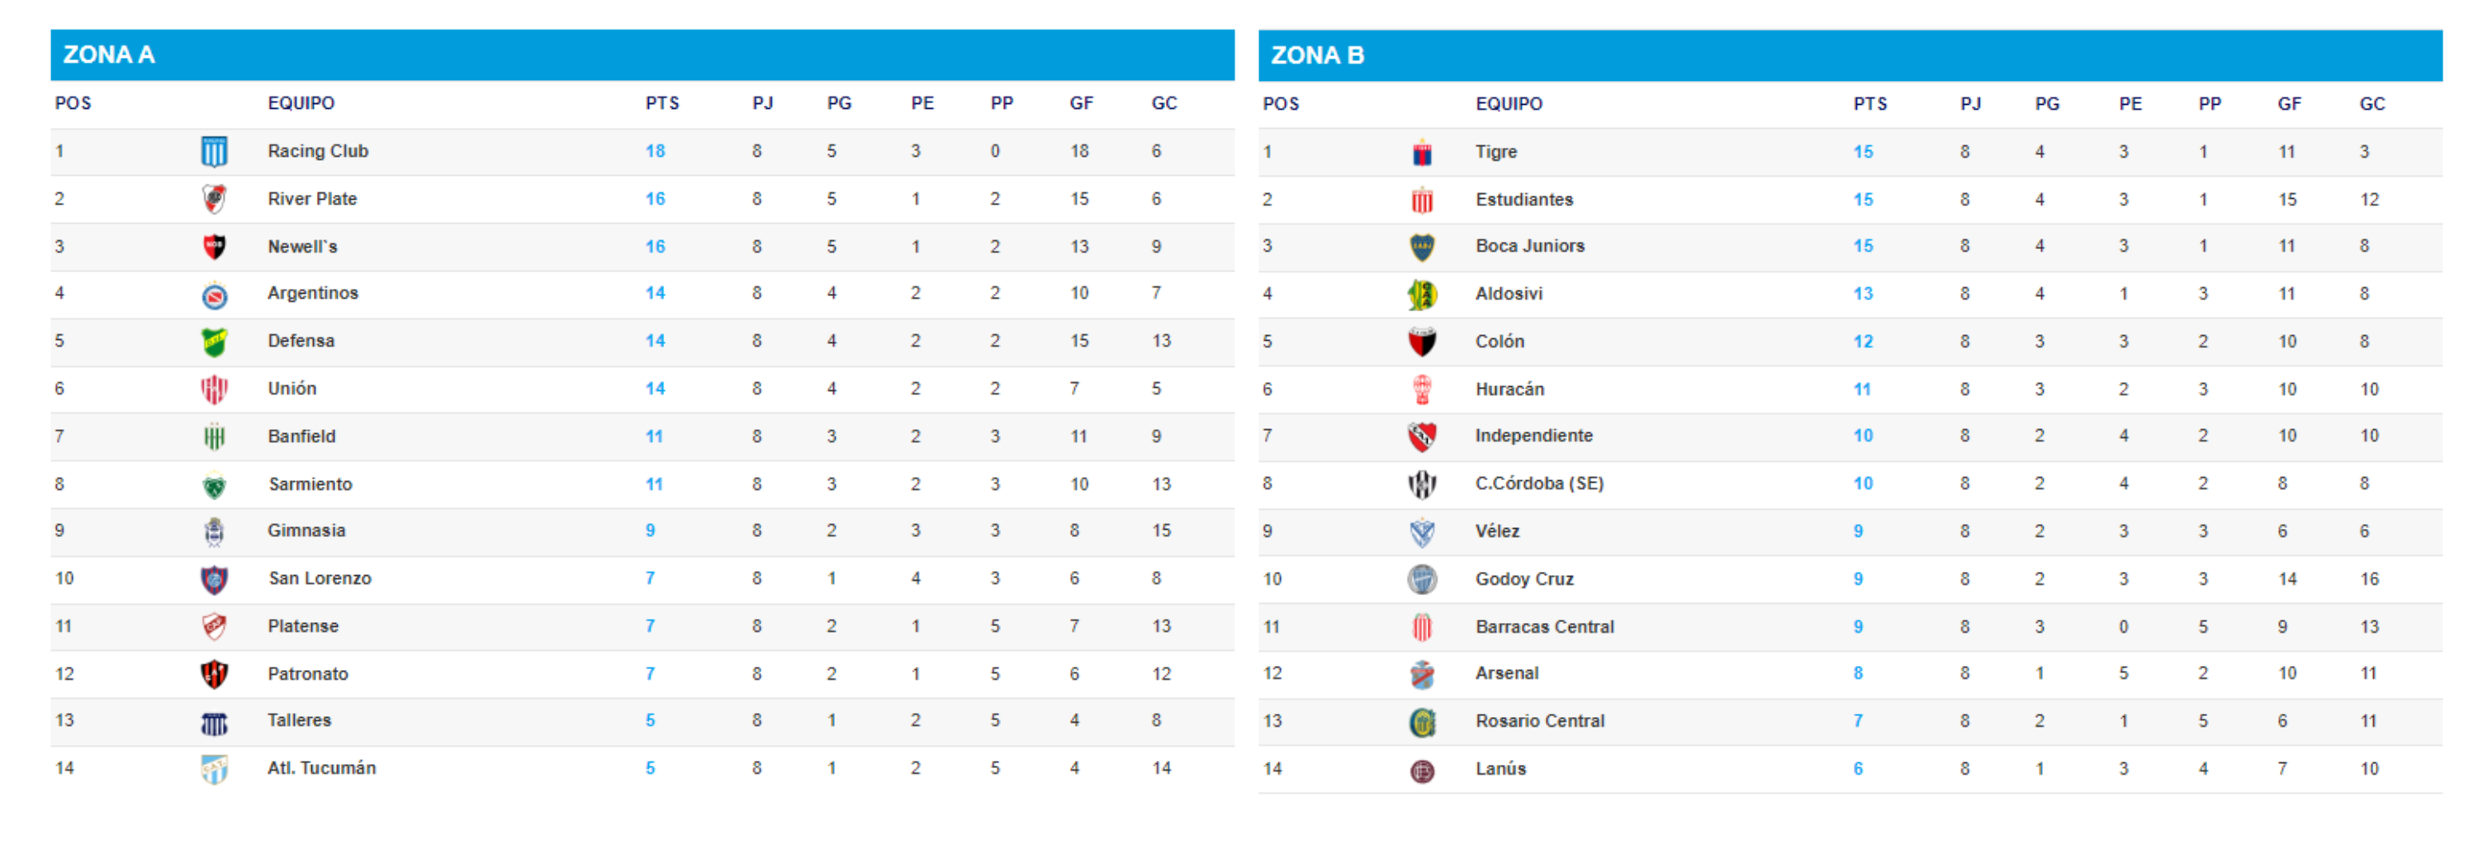
Task: Click the Rosario Central crest icon
Action: pyautogui.click(x=1422, y=722)
